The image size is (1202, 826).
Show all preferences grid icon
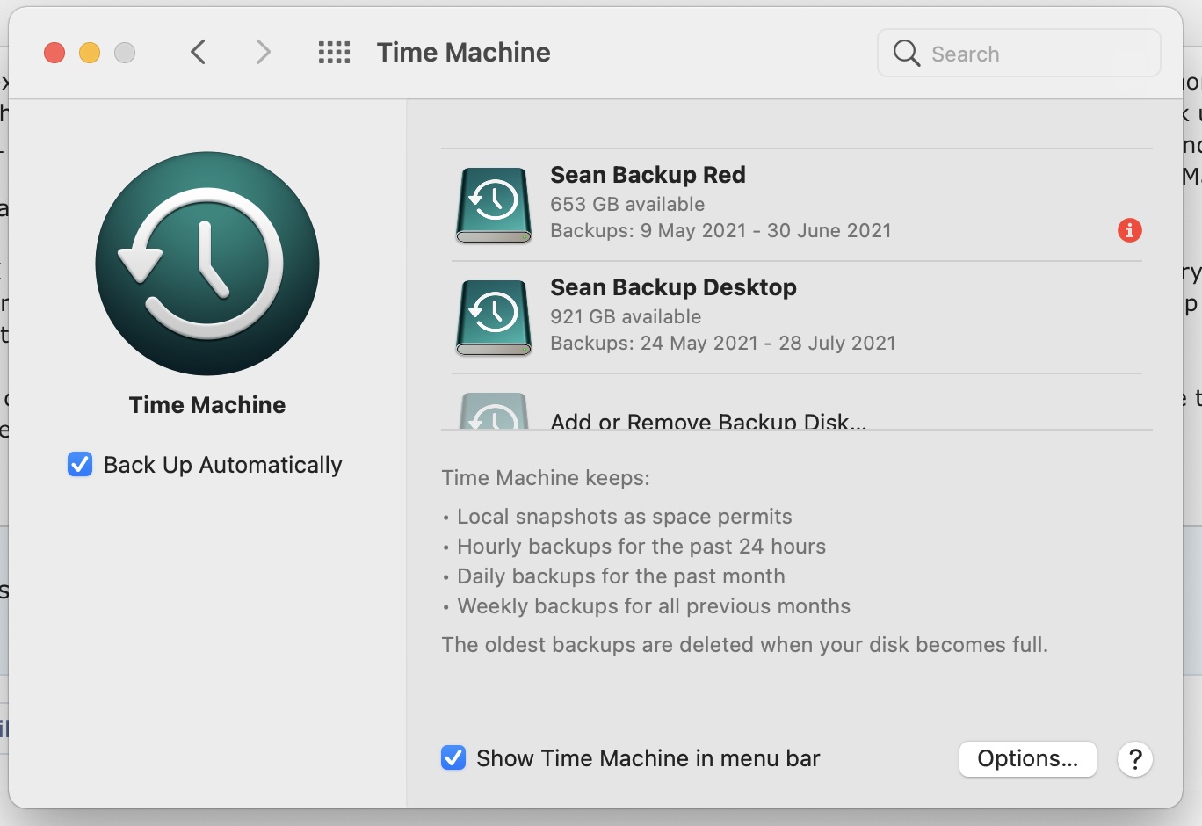[334, 53]
